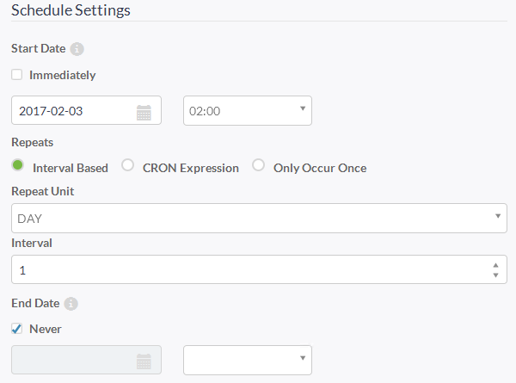Select the Interval Based radio button
516x383 pixels.
[x=18, y=164]
